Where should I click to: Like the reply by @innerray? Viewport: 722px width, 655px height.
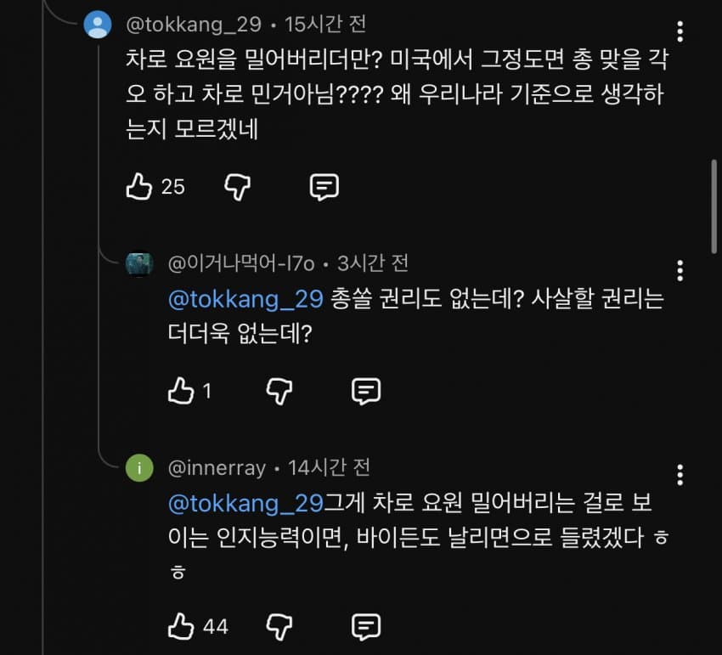[x=180, y=627]
